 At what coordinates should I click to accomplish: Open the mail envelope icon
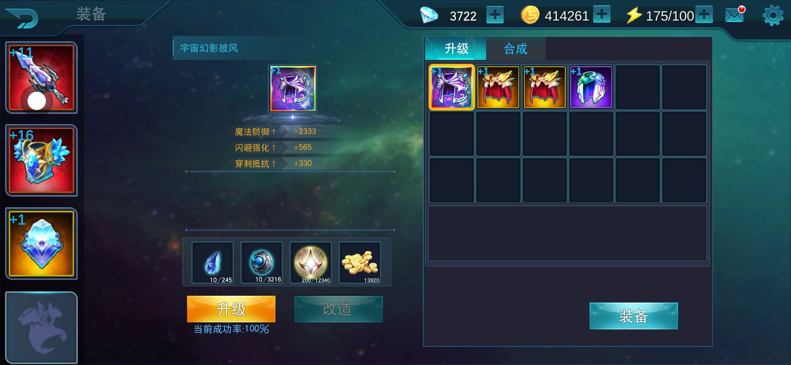point(735,15)
